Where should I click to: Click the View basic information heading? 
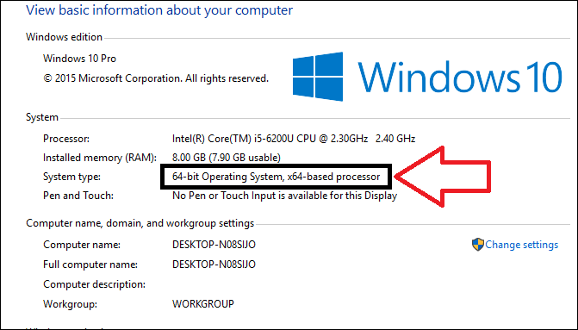tap(159, 10)
